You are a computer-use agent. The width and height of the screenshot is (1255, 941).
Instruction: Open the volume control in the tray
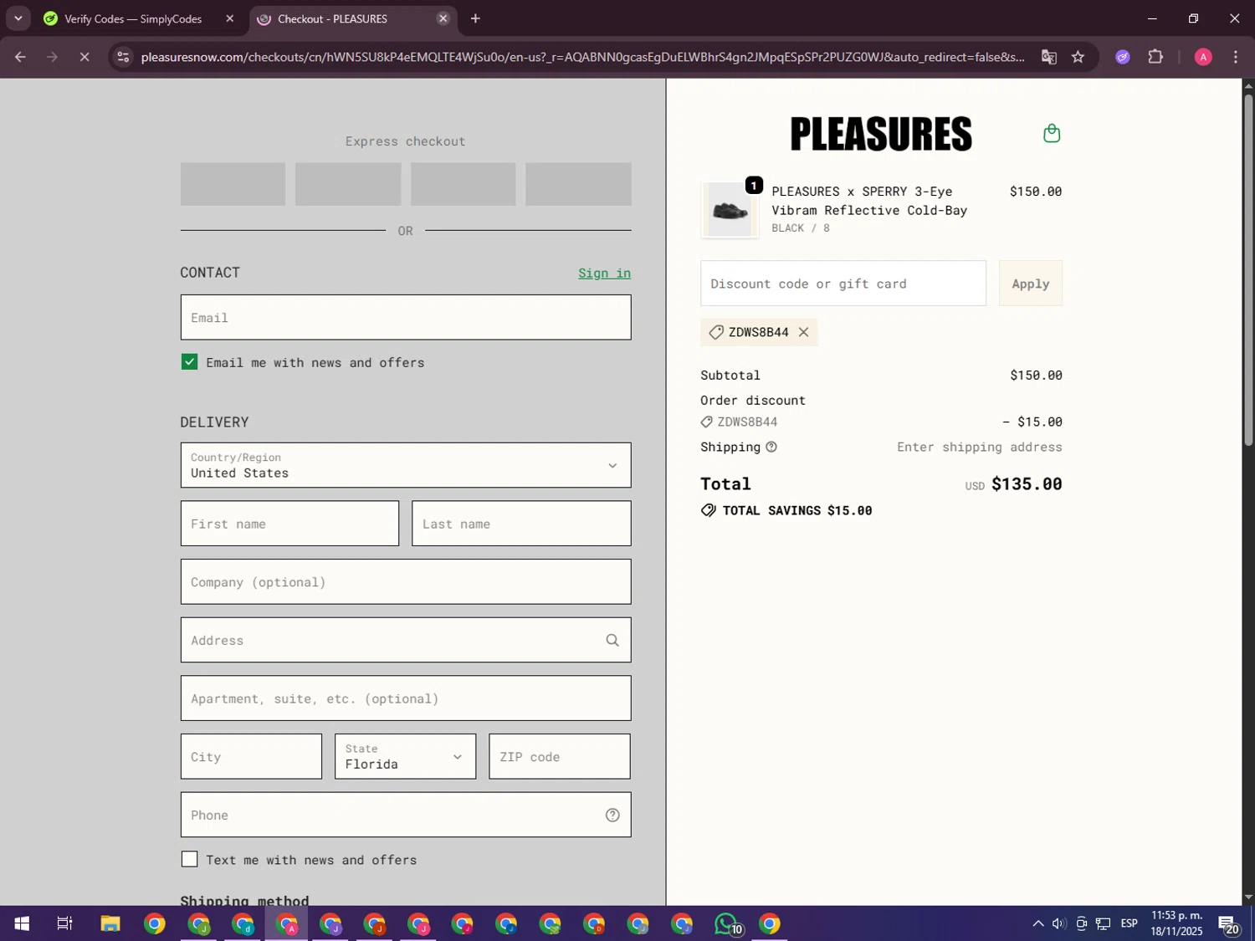click(x=1059, y=923)
